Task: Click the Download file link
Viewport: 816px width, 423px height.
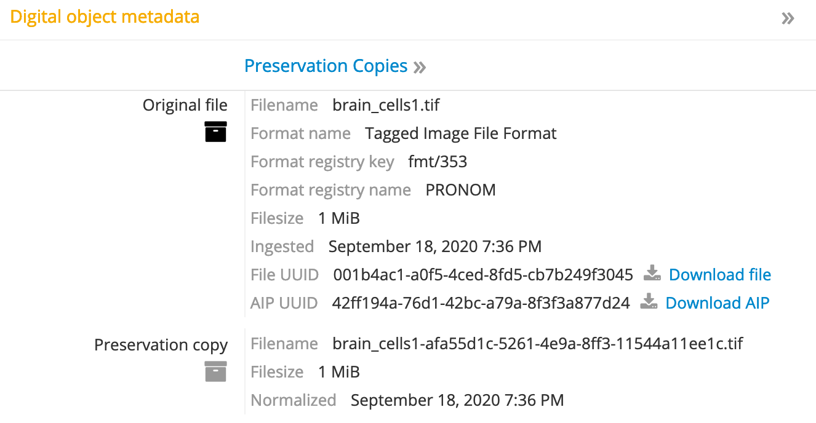Action: coord(720,274)
